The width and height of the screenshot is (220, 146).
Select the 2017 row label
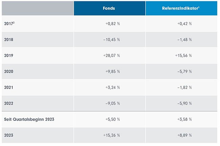[10, 24]
